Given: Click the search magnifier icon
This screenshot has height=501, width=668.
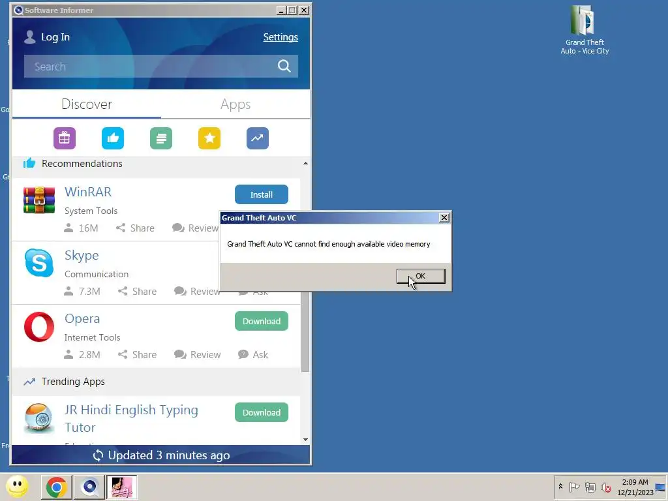Looking at the screenshot, I should coord(284,66).
